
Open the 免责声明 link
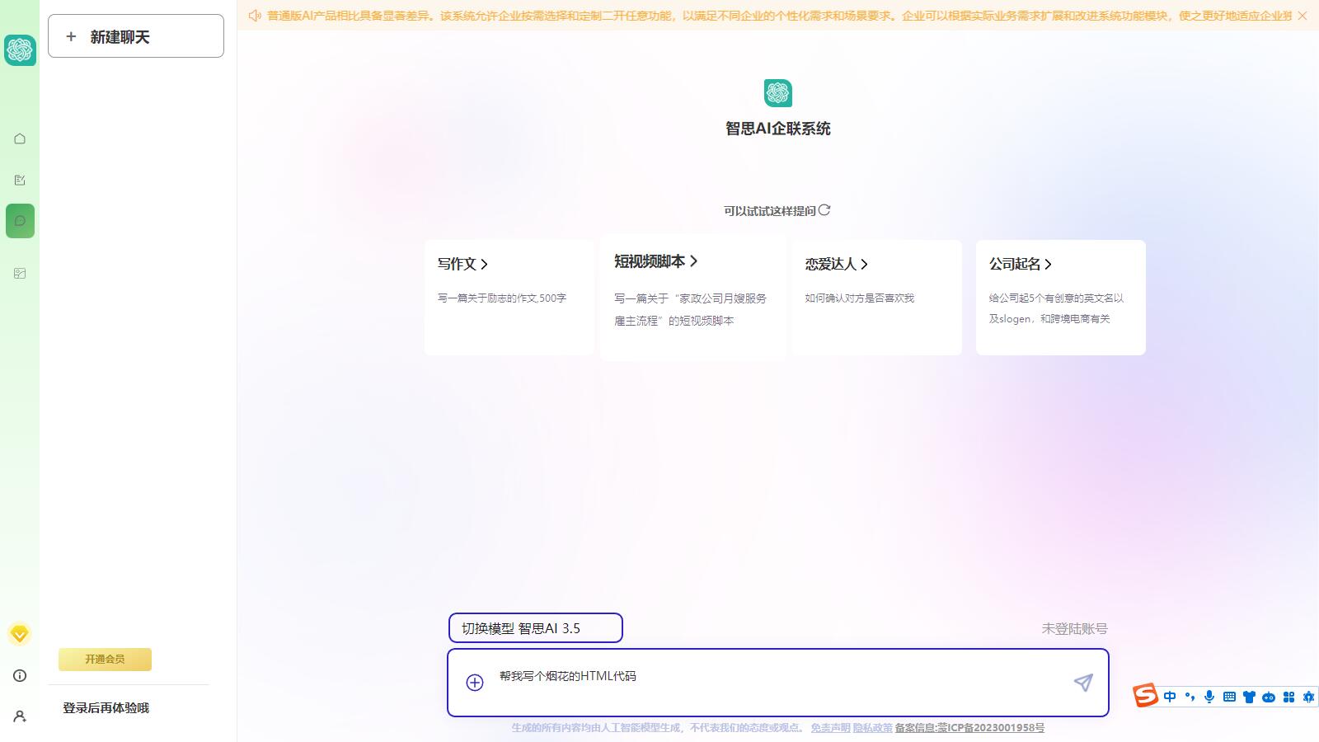coord(830,728)
